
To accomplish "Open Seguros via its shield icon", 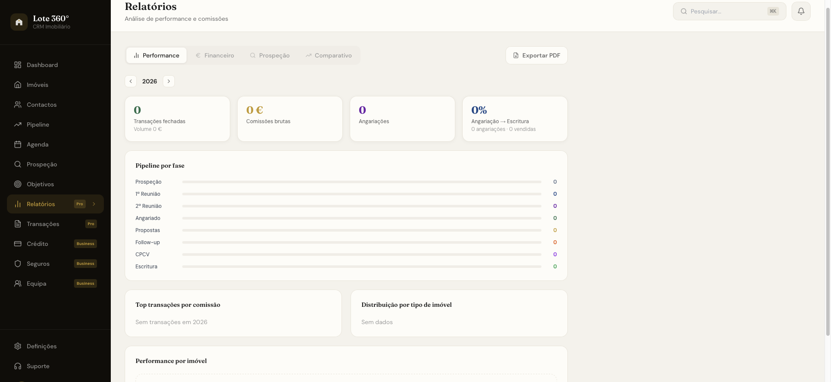I will coord(18,264).
